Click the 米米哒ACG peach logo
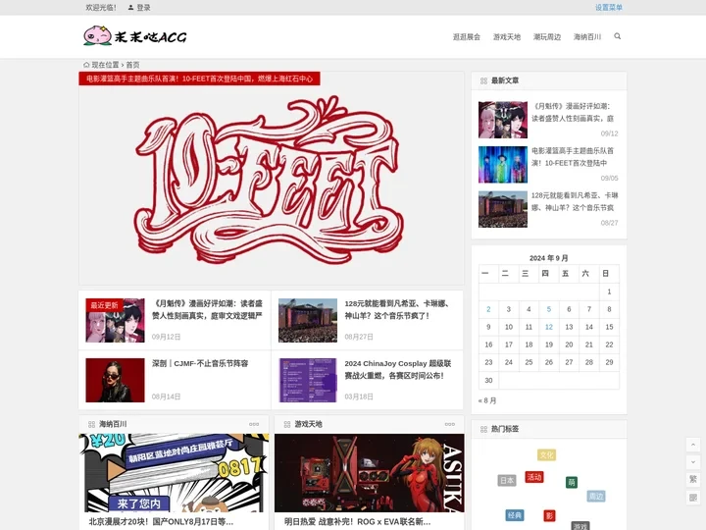This screenshot has height=530, width=706. pyautogui.click(x=135, y=36)
